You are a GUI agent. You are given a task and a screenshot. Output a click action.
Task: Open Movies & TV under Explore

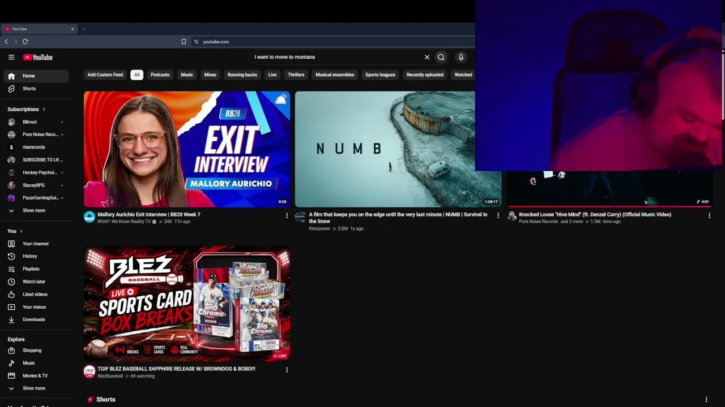[x=36, y=376]
